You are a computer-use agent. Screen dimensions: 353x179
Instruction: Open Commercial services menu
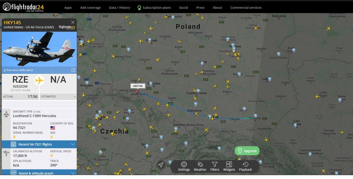246,8
